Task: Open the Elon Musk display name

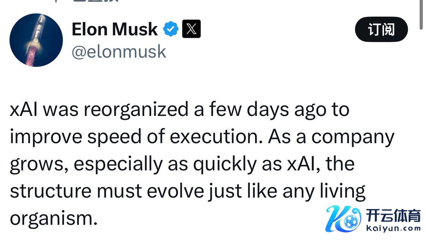Action: click(x=114, y=29)
